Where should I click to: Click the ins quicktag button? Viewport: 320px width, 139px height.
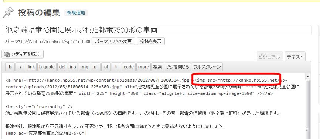73,67
